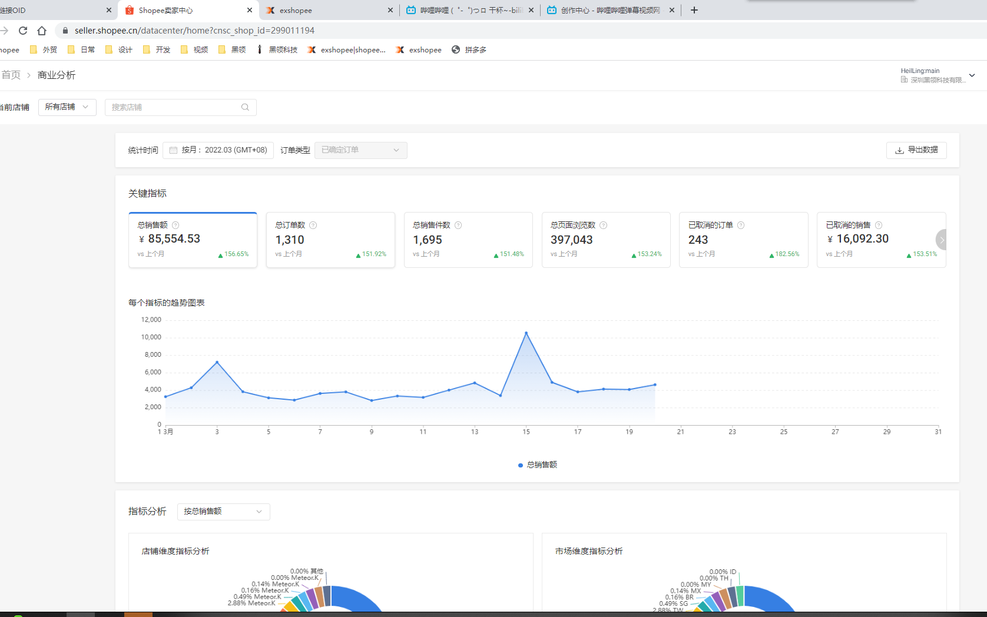Switch to the exshopee tab
Image resolution: width=987 pixels, height=617 pixels.
click(329, 10)
